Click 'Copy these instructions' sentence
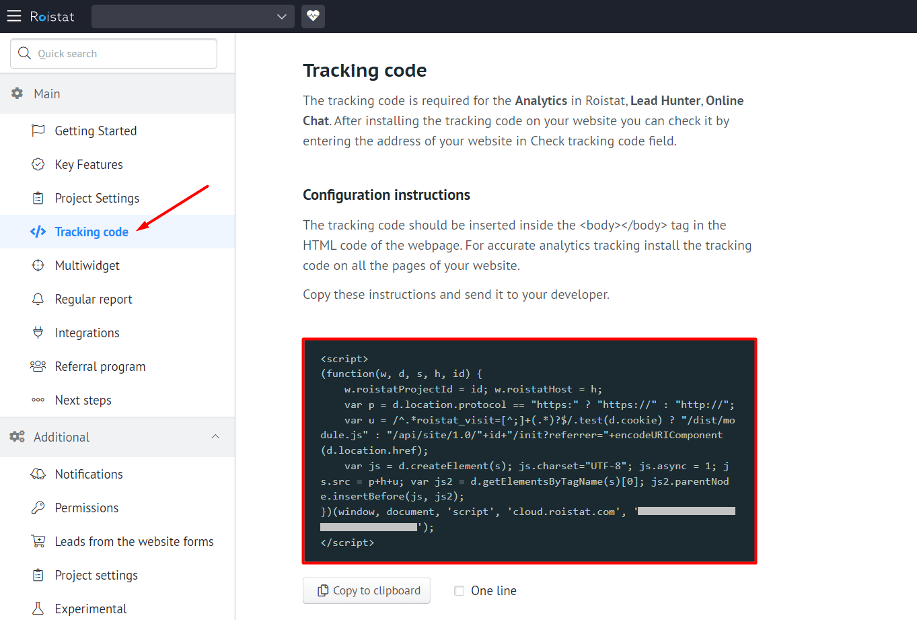The height and width of the screenshot is (620, 917). click(456, 294)
